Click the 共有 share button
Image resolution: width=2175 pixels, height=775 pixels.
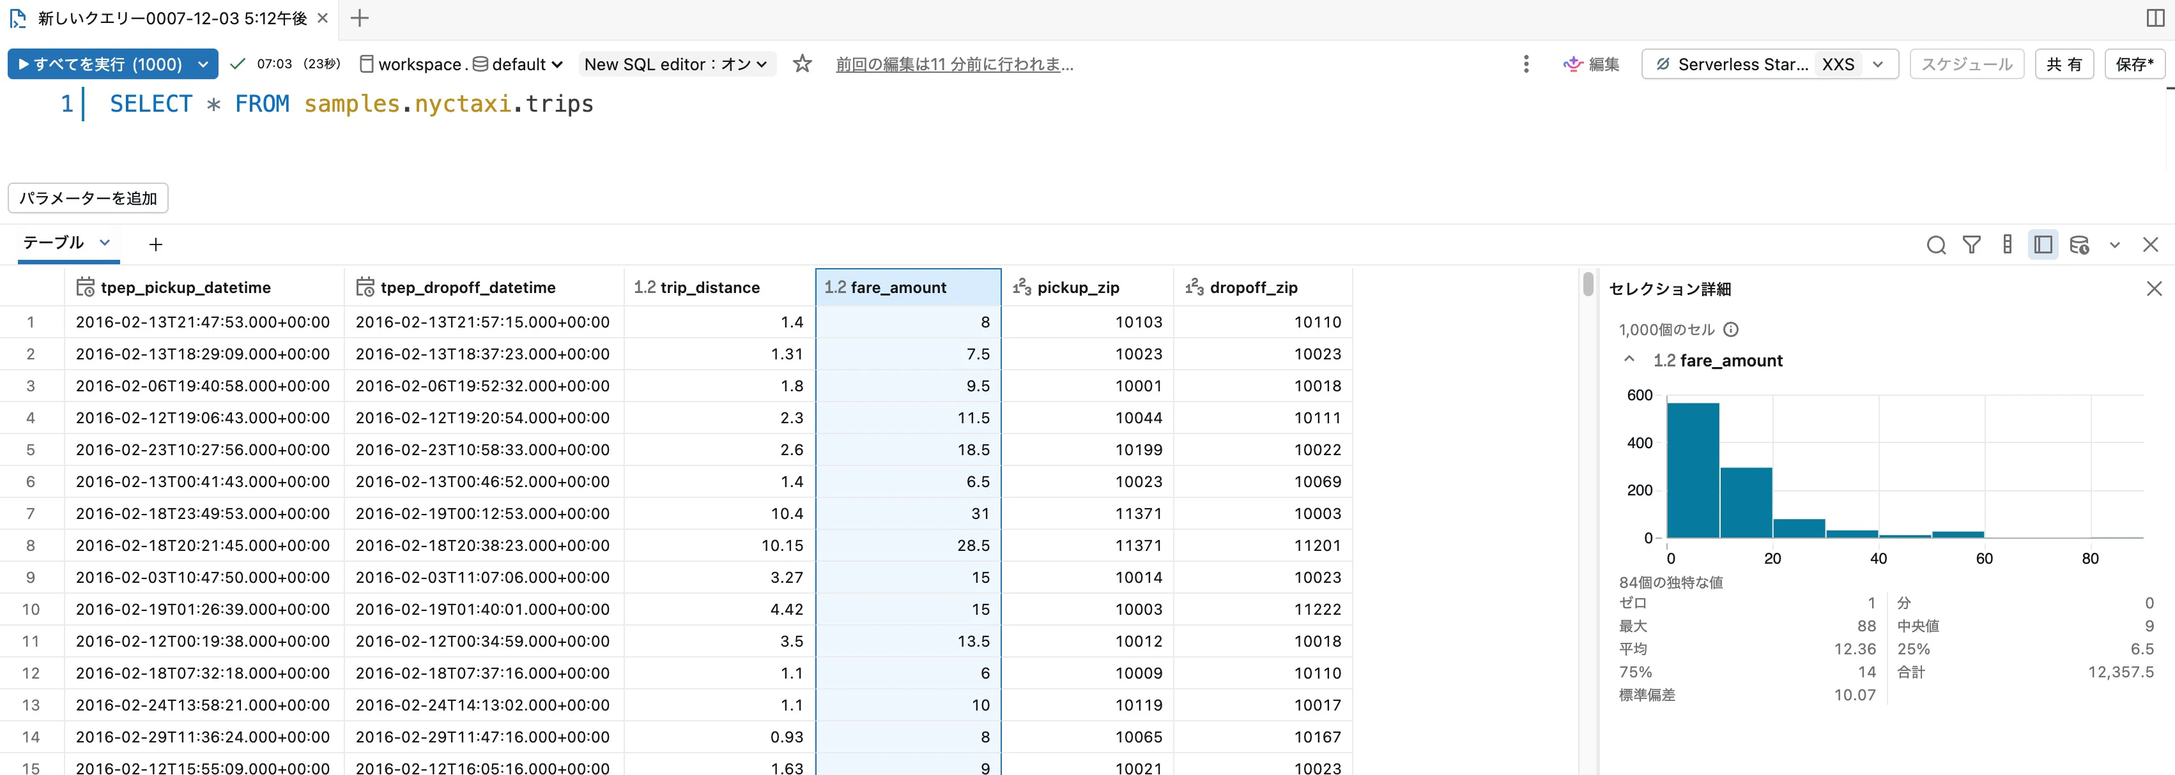click(2064, 64)
